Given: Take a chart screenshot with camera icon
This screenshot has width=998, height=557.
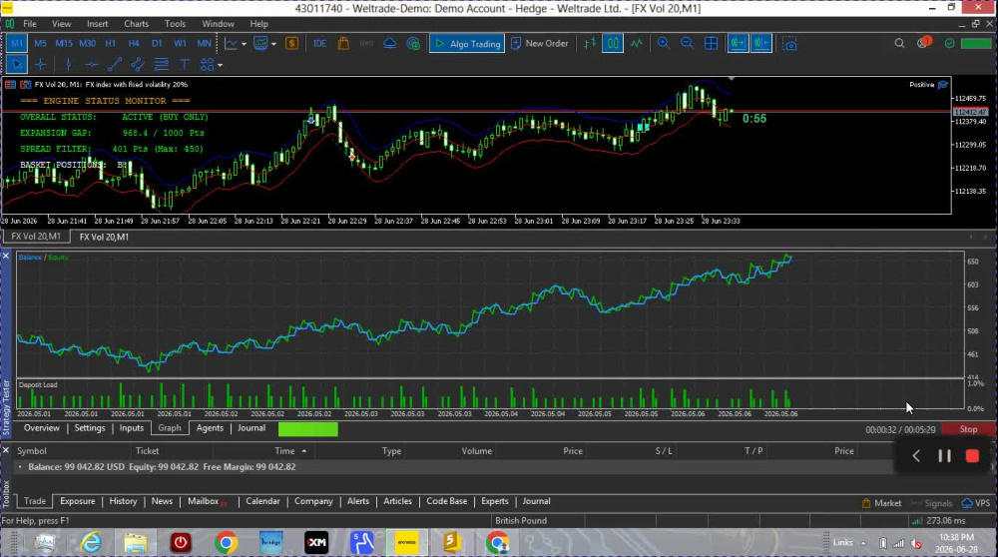Looking at the screenshot, I should 789,43.
